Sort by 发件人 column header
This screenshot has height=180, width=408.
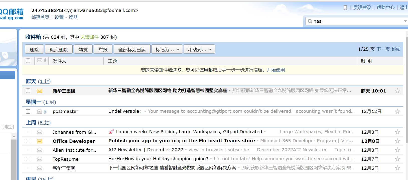[x=59, y=61]
